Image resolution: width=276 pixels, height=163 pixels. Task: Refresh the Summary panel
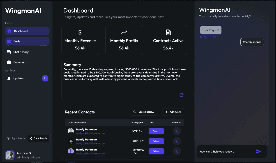pyautogui.click(x=181, y=95)
